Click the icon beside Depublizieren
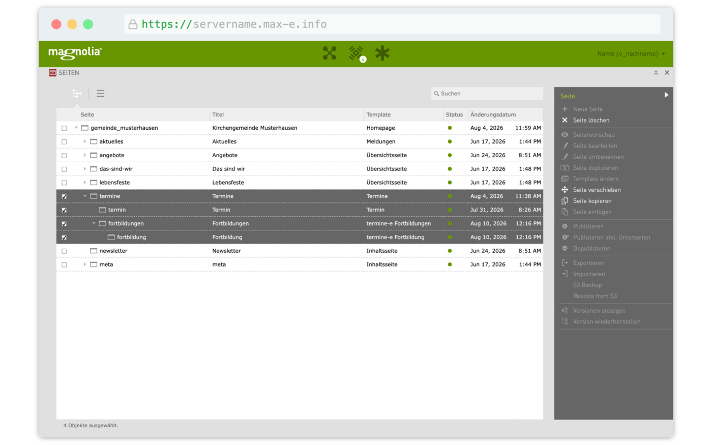Viewport: 712px width, 445px height. (565, 249)
